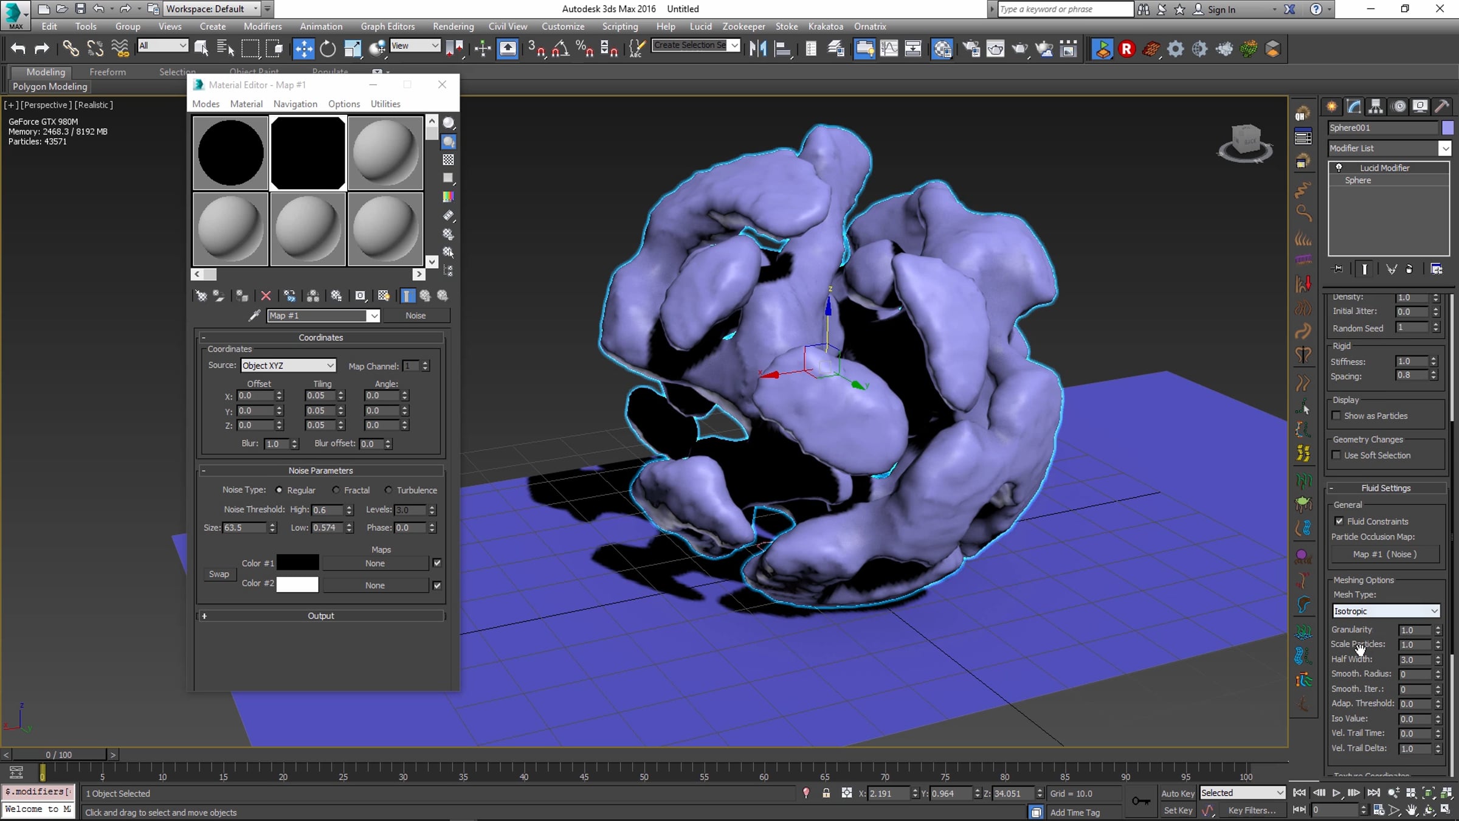Open the All selection filter dropdown

[x=162, y=46]
